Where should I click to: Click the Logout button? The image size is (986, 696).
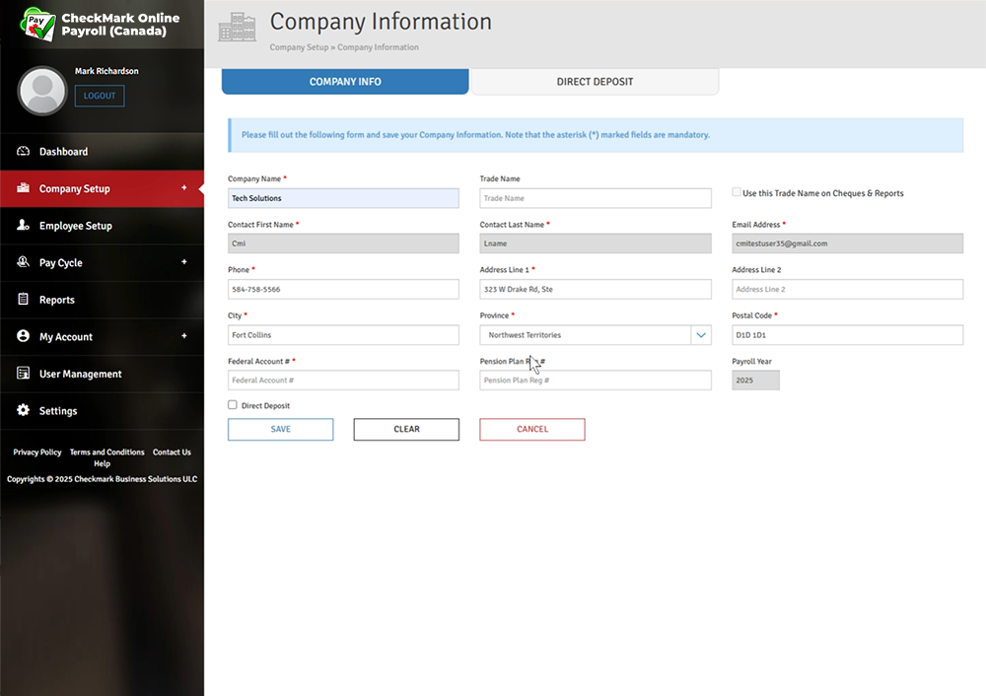pos(100,96)
